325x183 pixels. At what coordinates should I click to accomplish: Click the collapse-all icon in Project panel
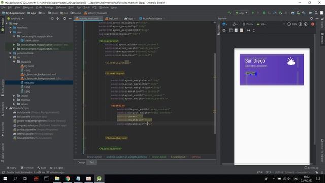[x=58, y=18]
